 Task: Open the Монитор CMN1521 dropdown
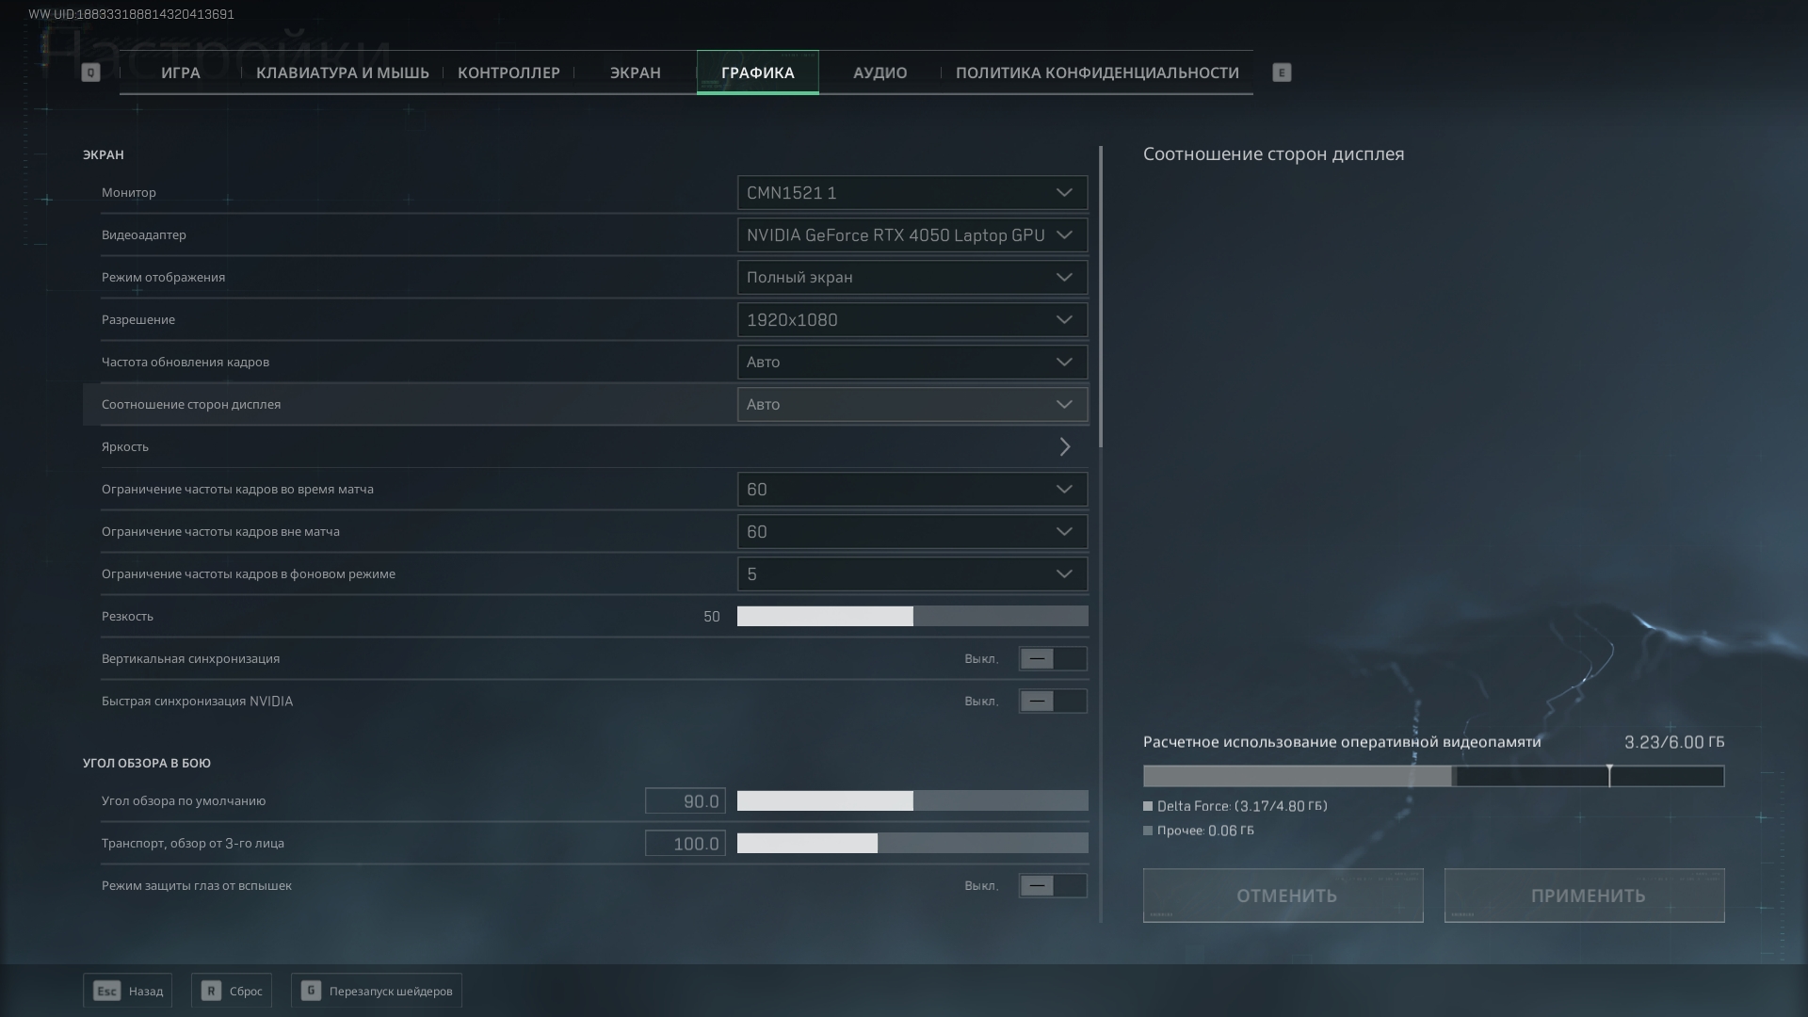(912, 193)
